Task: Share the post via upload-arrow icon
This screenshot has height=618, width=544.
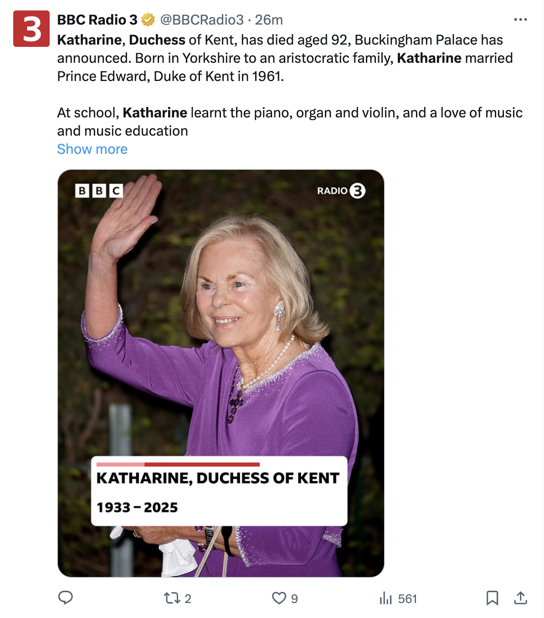Action: tap(520, 598)
